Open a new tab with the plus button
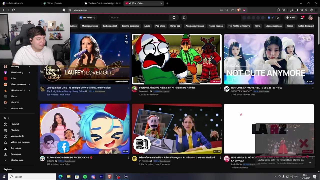The width and height of the screenshot is (320, 180). [167, 3]
